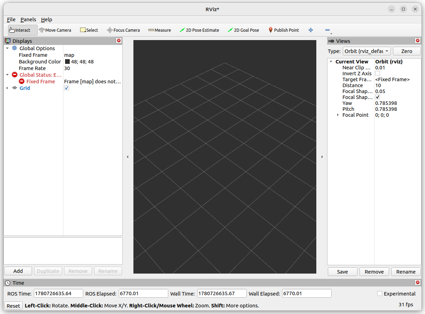Select the Pitch value 0.785398
This screenshot has height=314, width=425.
(x=386, y=109)
